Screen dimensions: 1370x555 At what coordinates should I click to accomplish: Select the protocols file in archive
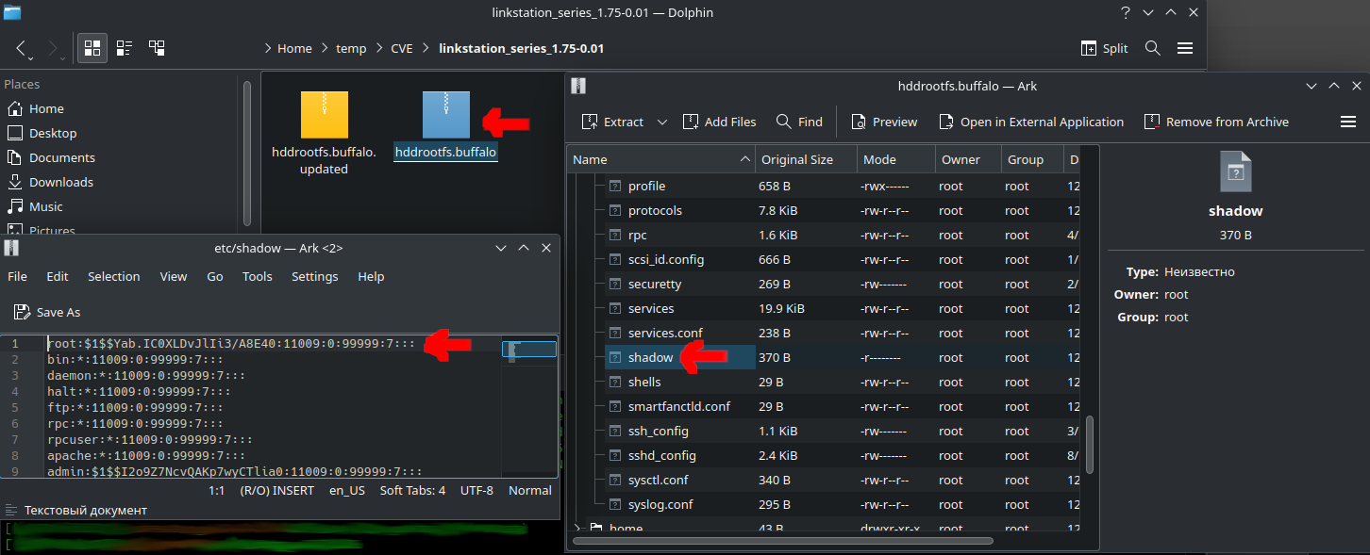[x=655, y=210]
